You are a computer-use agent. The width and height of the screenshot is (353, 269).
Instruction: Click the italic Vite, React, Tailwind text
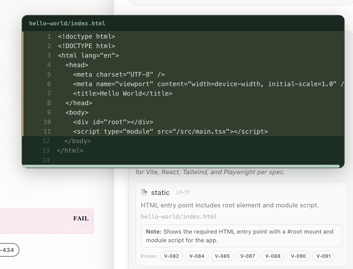(x=210, y=172)
